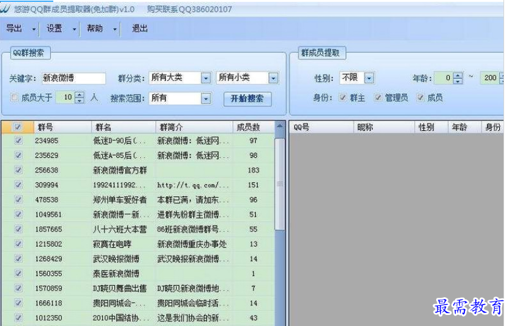The height and width of the screenshot is (326, 509).
Task: Click the QQ群搜索 panel label
Action: (x=29, y=53)
